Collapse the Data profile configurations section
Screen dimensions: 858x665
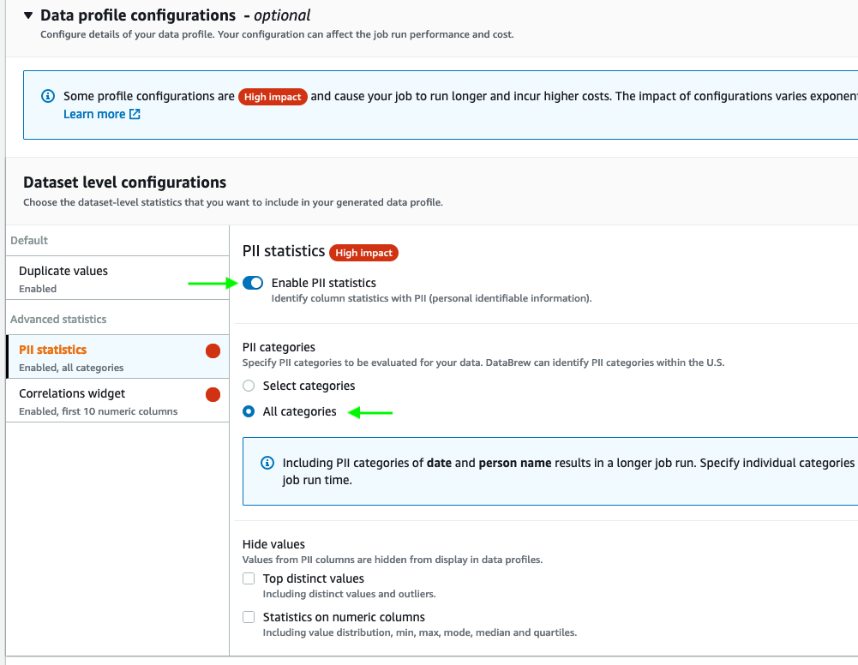point(28,15)
